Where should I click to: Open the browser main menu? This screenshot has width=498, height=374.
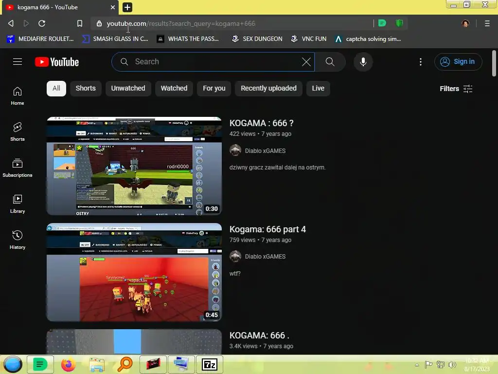coord(487,23)
